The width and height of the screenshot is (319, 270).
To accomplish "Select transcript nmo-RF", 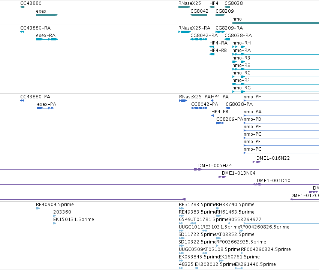I will click(241, 80).
